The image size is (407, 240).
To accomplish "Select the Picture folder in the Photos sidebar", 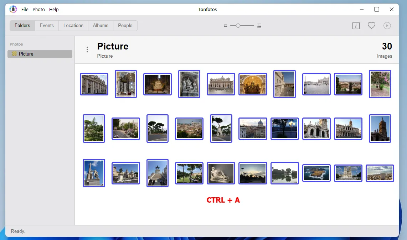I will point(40,54).
